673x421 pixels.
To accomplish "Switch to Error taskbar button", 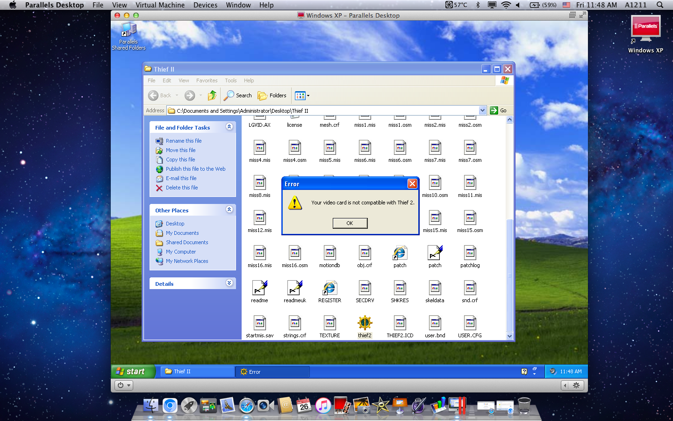I will [272, 371].
